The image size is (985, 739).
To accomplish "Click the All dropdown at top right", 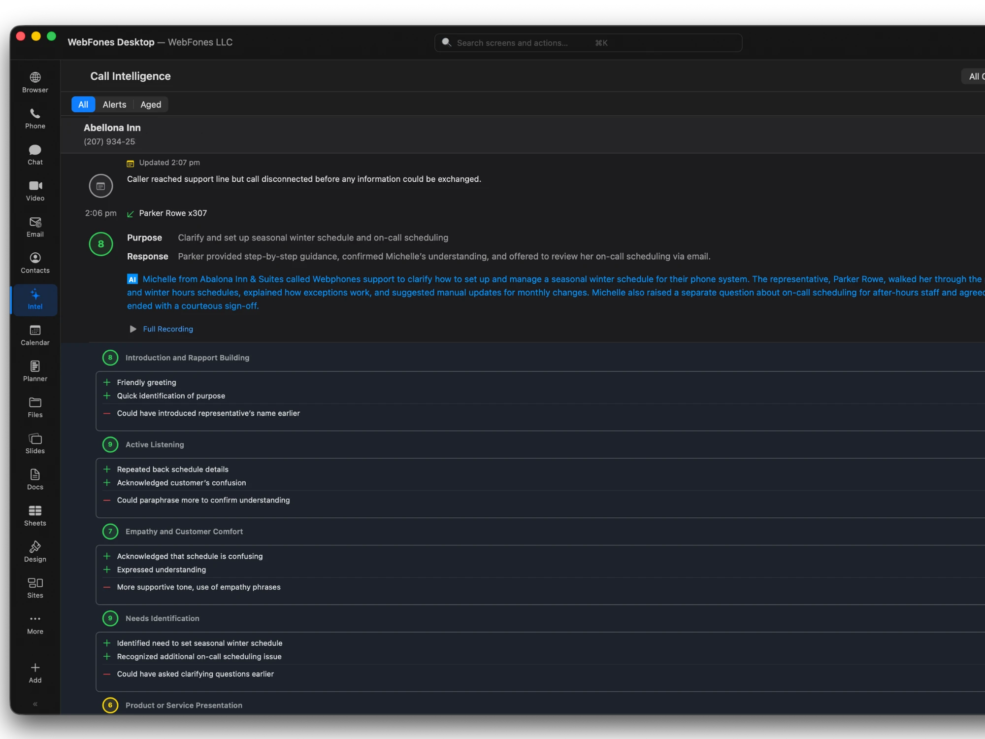I will point(974,76).
